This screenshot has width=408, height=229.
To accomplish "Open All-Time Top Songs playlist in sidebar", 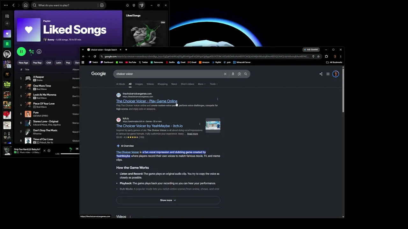I will 7,84.
